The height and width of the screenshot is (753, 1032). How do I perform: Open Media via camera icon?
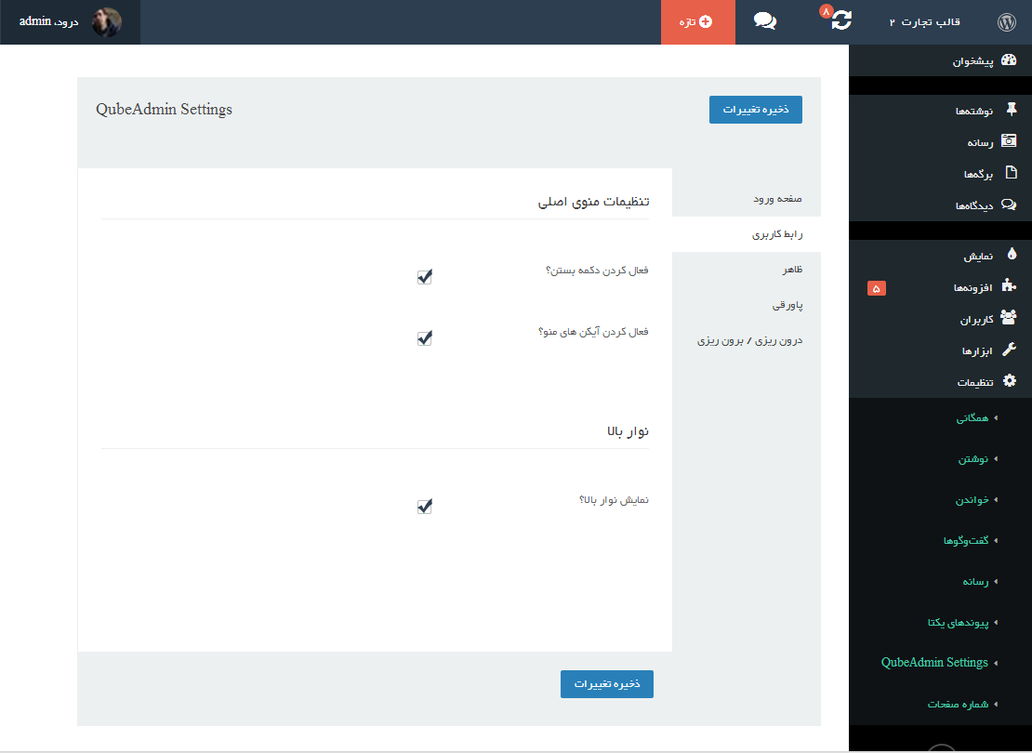click(1009, 141)
